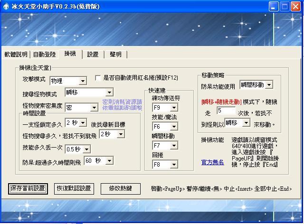Open the 技能/魔法 hotkey dropdown F6
Image resolution: width=304 pixels, height=224 pixels.
[x=165, y=127]
